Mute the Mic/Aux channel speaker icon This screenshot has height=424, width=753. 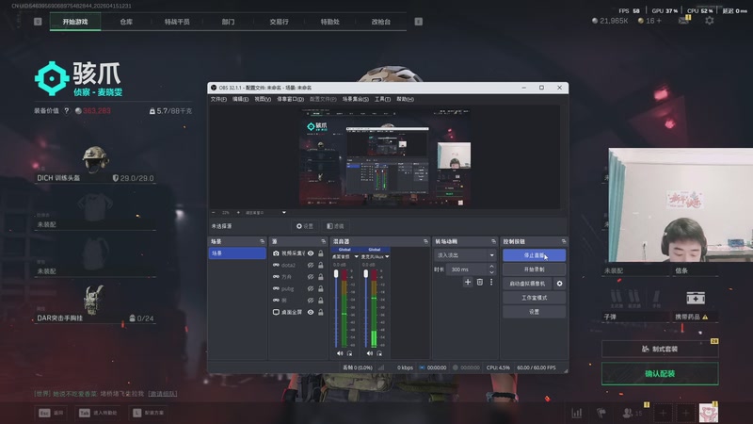click(x=369, y=353)
